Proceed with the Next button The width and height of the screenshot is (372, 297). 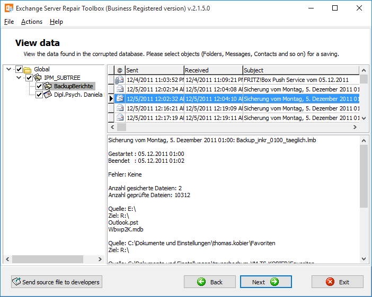[265, 282]
